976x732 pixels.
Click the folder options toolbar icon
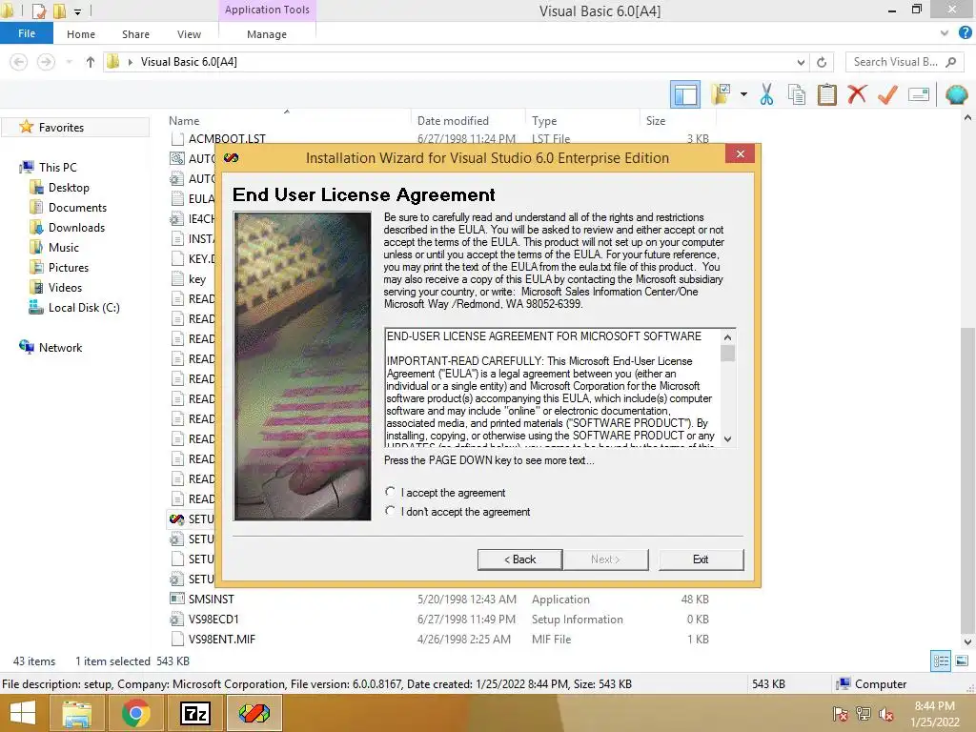(x=721, y=94)
